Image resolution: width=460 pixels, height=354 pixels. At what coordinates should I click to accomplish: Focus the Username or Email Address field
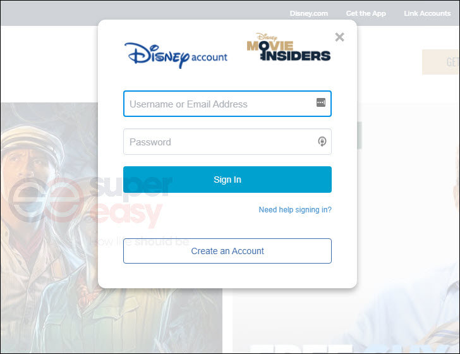coord(227,104)
